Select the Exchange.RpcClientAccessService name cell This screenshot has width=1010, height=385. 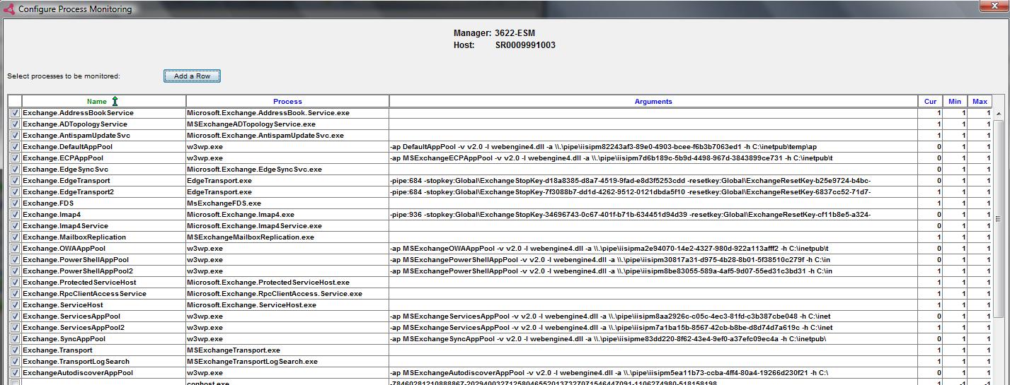tap(104, 294)
